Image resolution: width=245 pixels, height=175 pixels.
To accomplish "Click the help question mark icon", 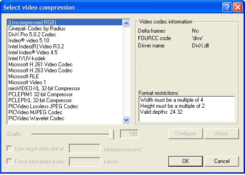I will tap(227, 7).
